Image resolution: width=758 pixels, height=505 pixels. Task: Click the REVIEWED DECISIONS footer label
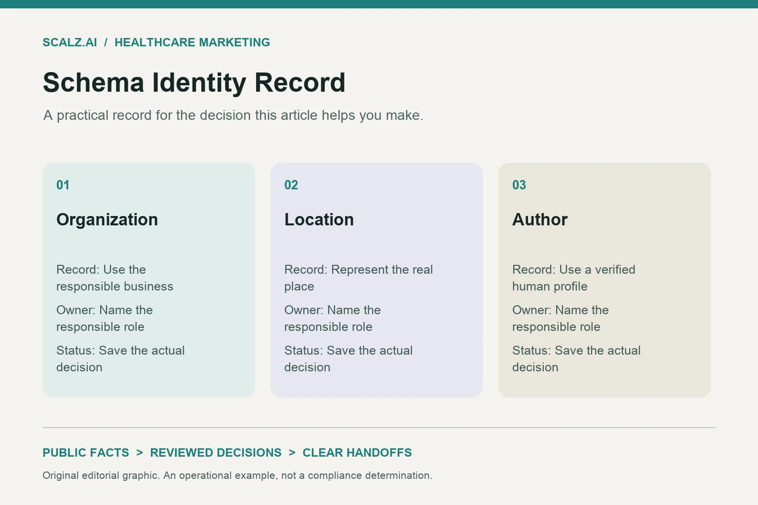pos(216,453)
